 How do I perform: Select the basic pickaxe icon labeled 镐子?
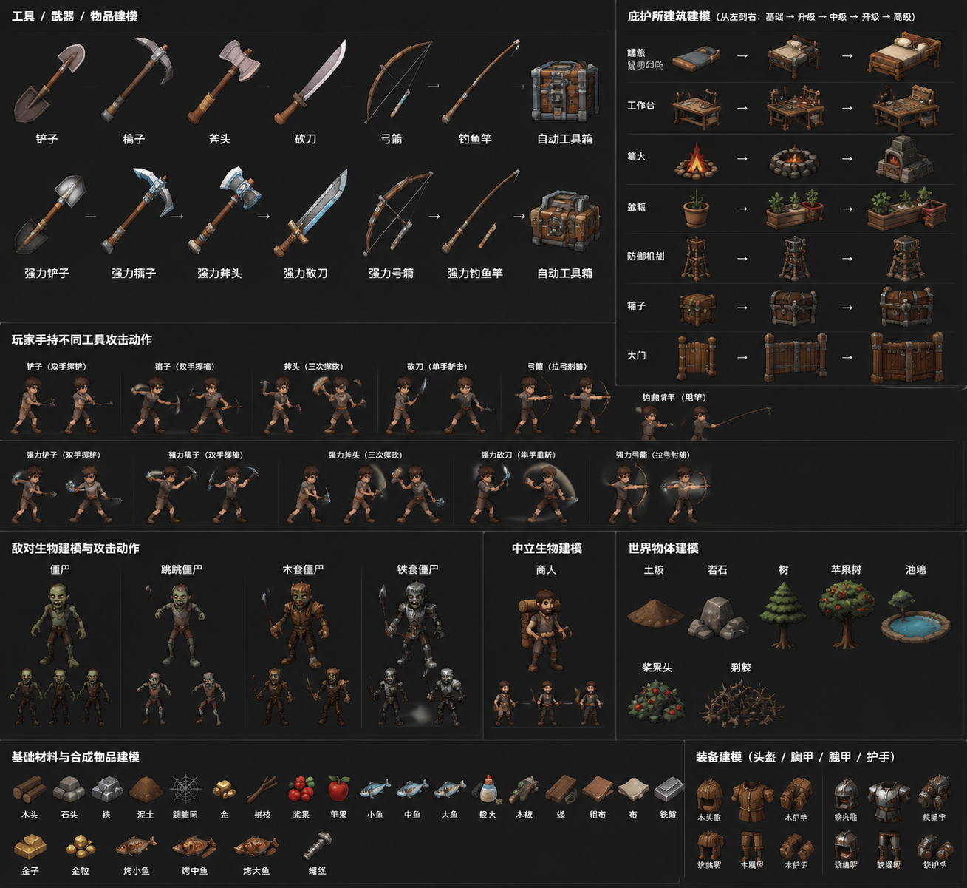click(x=137, y=80)
